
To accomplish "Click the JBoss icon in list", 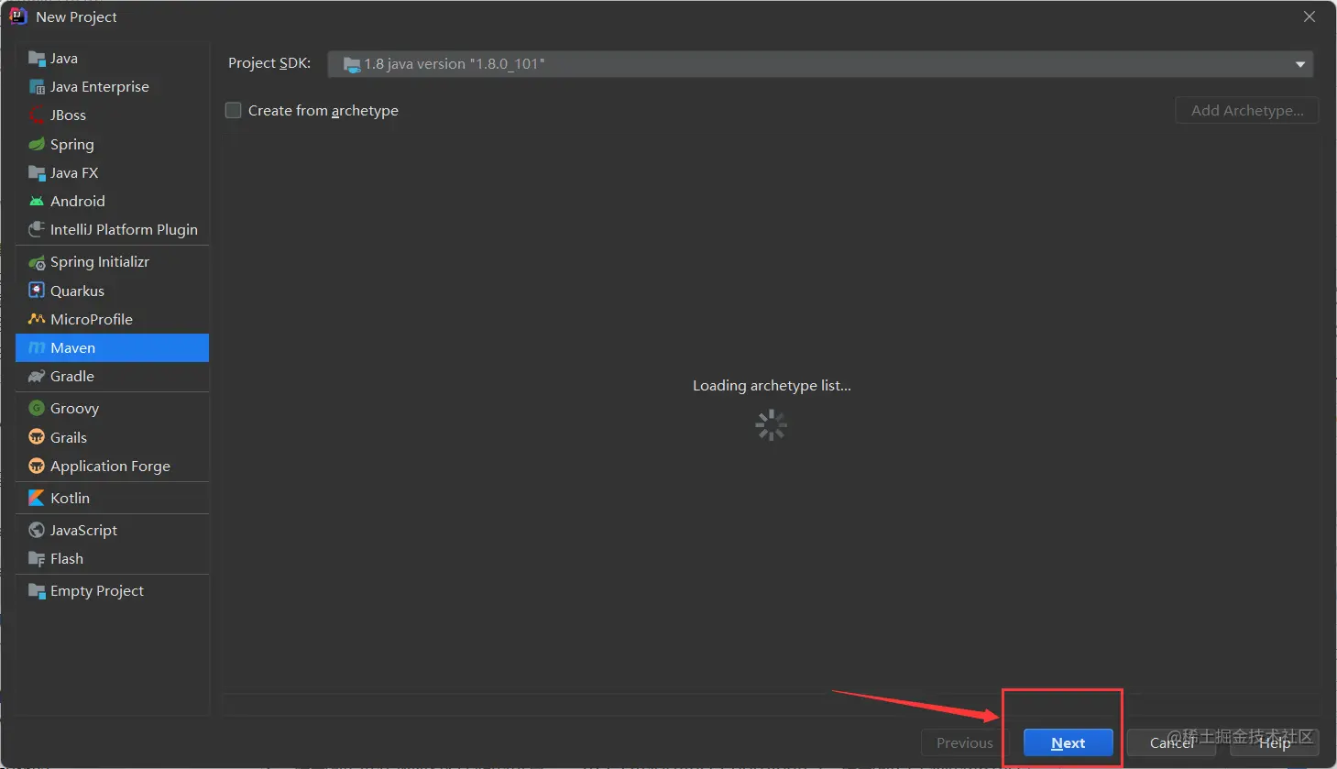I will point(37,115).
